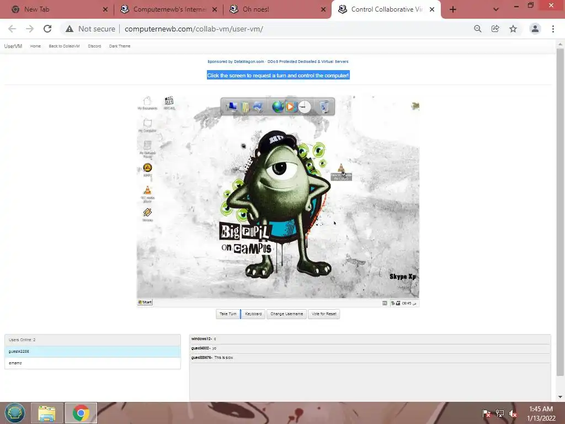Click Vote for Reset button

point(323,314)
